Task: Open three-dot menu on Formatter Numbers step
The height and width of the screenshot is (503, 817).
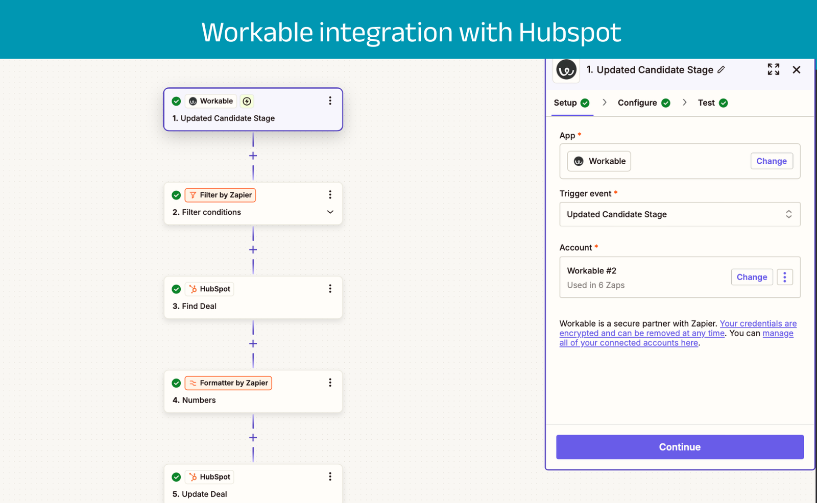Action: coord(330,383)
